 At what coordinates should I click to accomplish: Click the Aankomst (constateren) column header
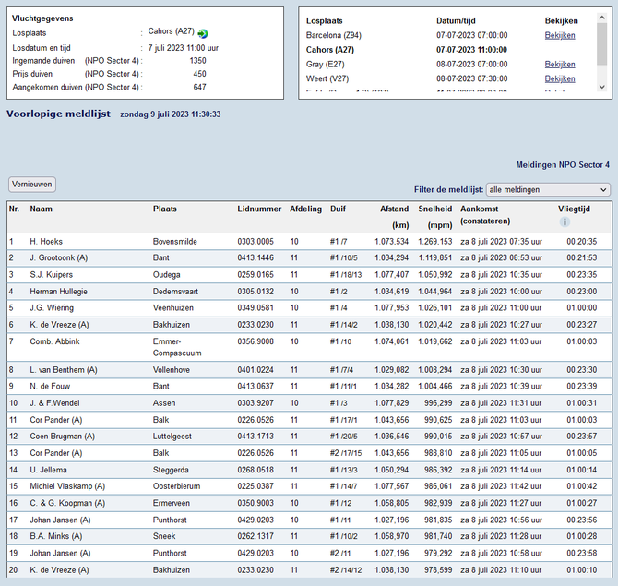(x=485, y=215)
